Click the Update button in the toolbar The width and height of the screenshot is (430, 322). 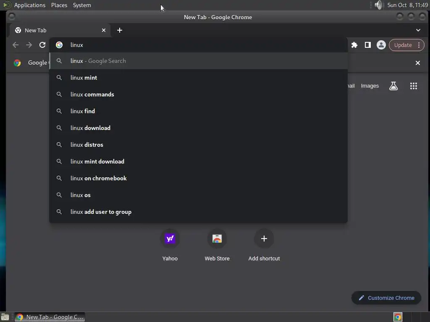(x=403, y=45)
